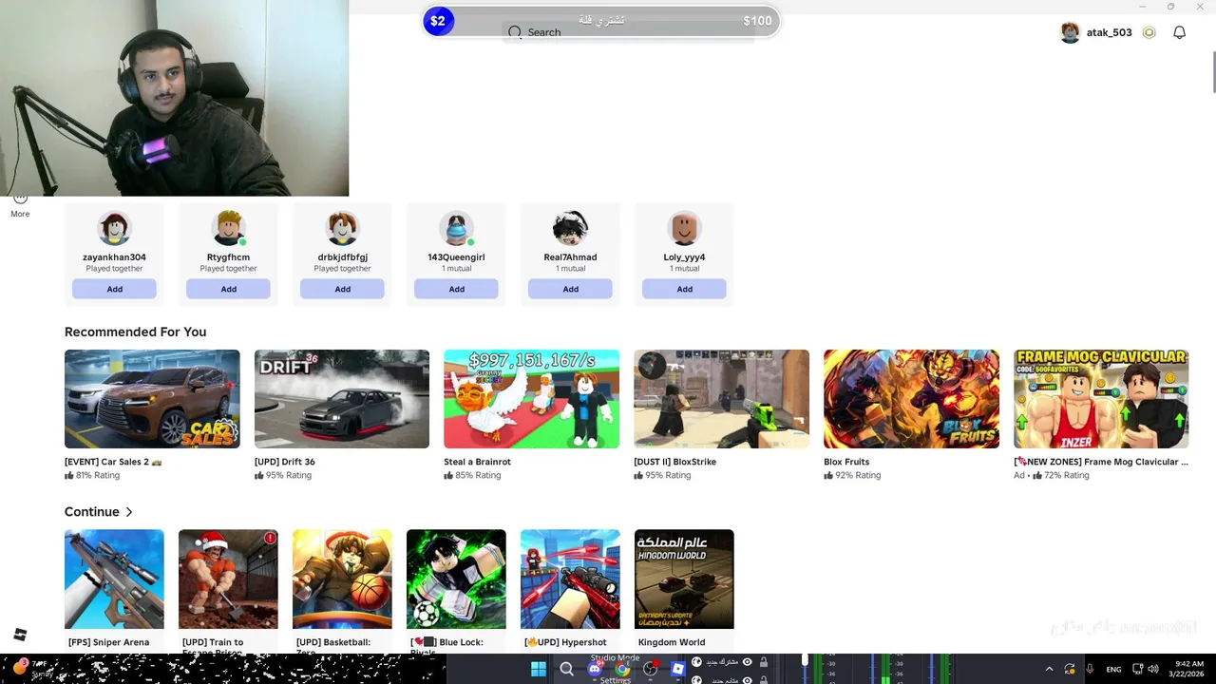
Task: Open OBS Studio from the taskbar
Action: [x=650, y=670]
